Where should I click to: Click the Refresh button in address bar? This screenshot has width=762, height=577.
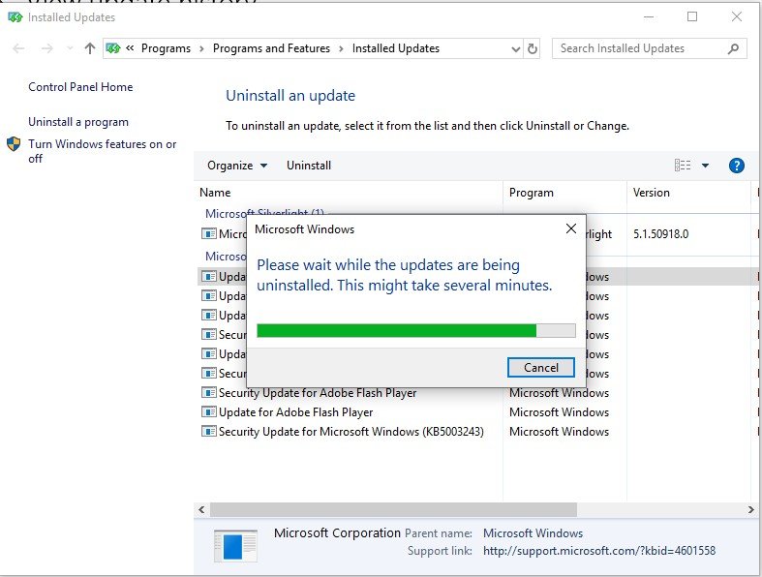click(533, 48)
